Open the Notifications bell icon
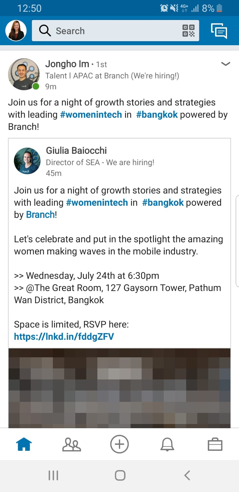The width and height of the screenshot is (239, 492). (167, 444)
